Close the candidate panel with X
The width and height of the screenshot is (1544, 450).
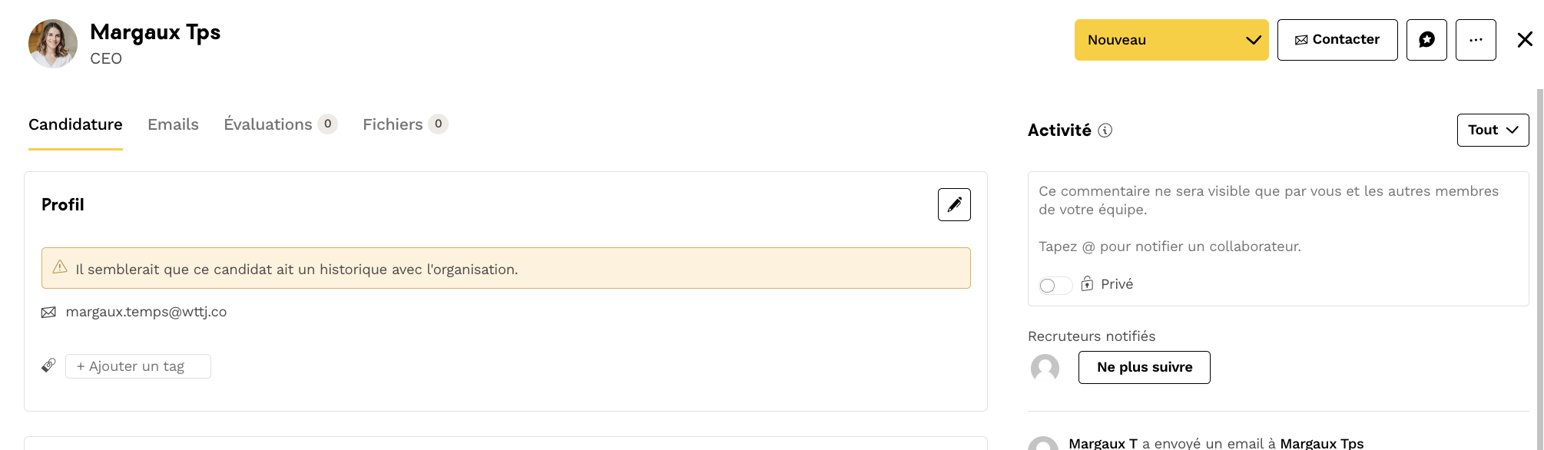pos(1525,40)
